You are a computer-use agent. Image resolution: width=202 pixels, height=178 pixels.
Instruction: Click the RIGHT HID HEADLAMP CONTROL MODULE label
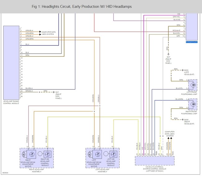pyautogui.click(x=45, y=162)
